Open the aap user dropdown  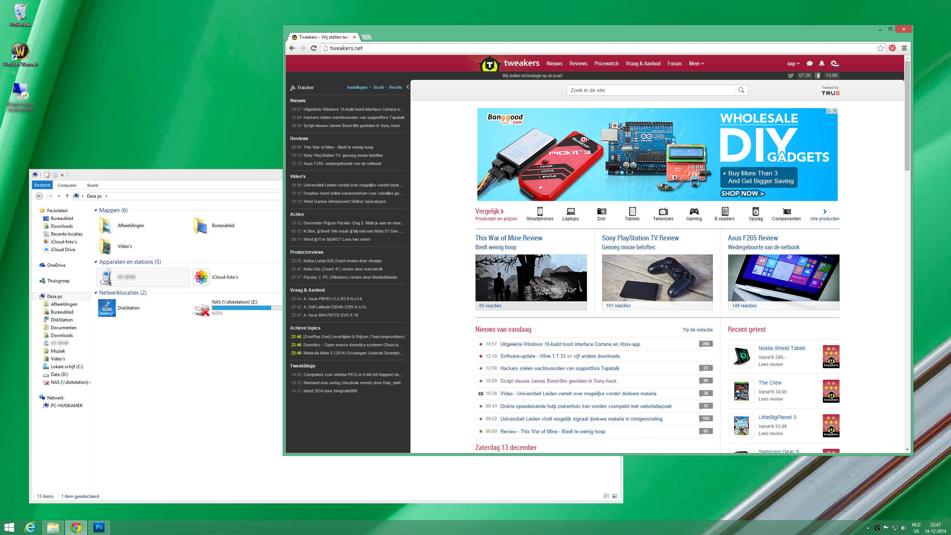pyautogui.click(x=793, y=64)
